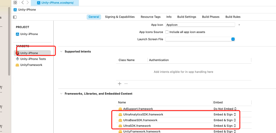Click the Unity-iPhone breadcrumb project icon
276x133 pixels.
click(x=15, y=10)
